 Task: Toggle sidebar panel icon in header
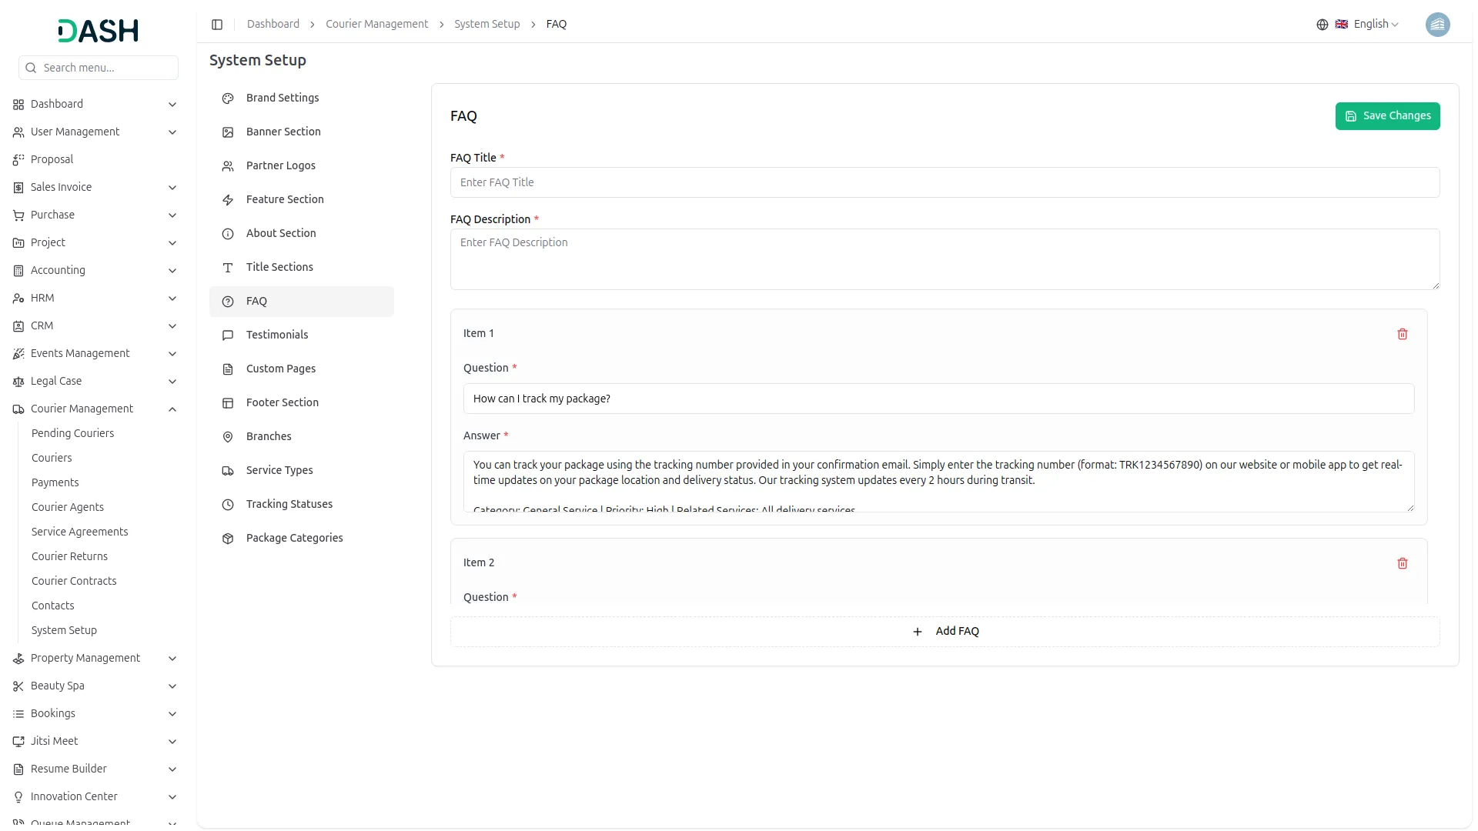[x=217, y=25]
